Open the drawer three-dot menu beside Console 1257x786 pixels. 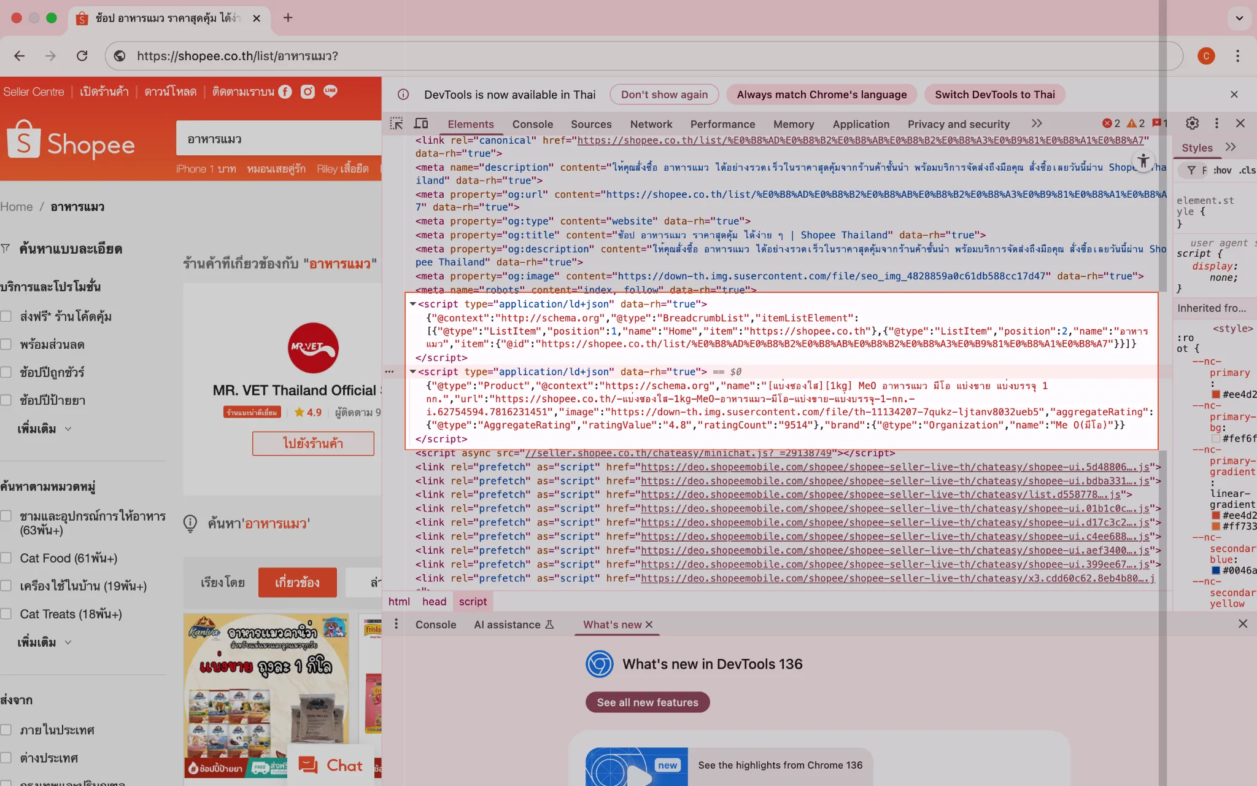[x=396, y=624]
